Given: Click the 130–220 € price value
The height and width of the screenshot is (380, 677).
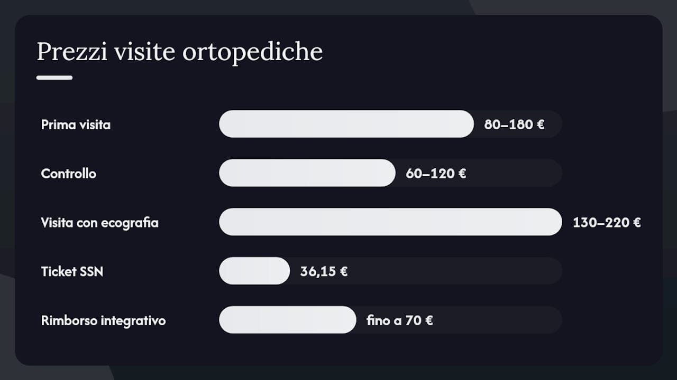Looking at the screenshot, I should coord(607,223).
